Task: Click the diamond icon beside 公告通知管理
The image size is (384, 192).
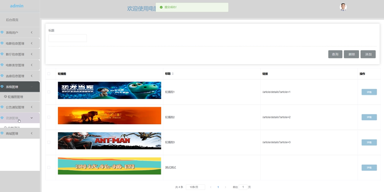Action: click(2, 107)
